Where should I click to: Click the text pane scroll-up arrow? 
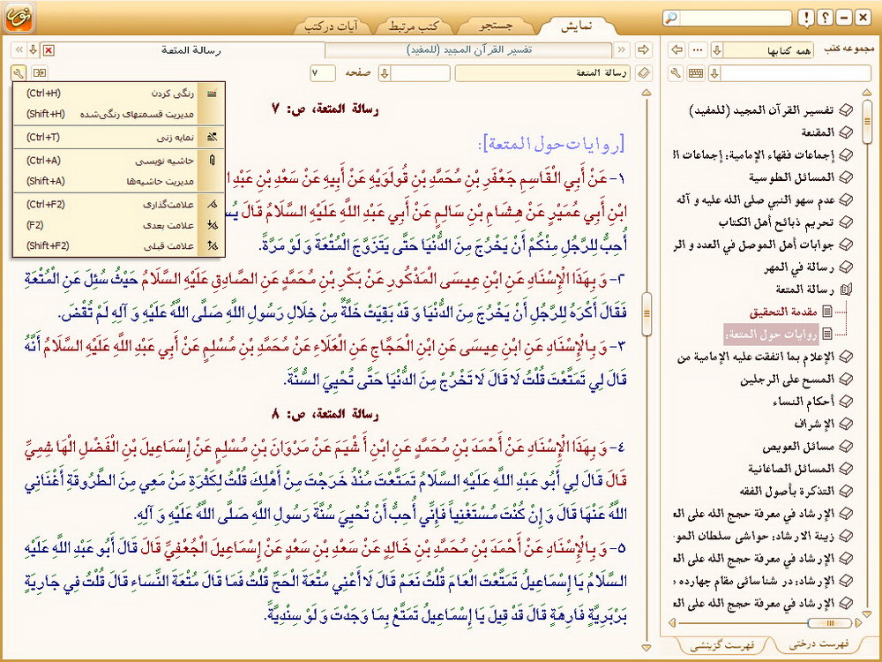point(647,93)
